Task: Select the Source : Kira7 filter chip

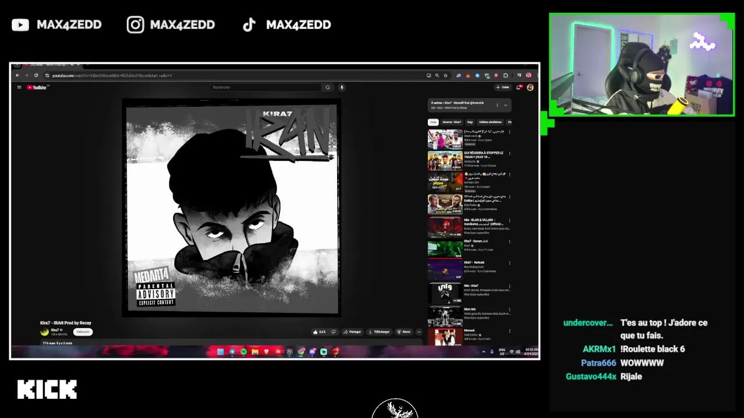Action: pos(452,122)
